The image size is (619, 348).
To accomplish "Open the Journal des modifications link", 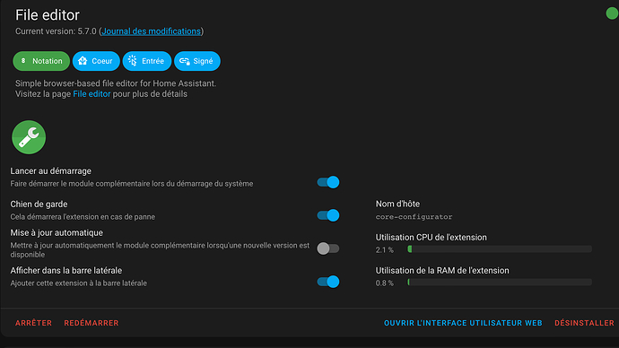I will pyautogui.click(x=152, y=31).
